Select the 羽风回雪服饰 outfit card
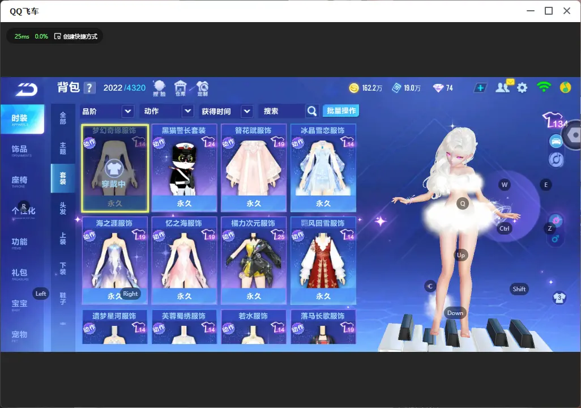 coord(323,261)
